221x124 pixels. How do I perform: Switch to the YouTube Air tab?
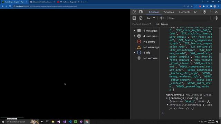(69, 2)
